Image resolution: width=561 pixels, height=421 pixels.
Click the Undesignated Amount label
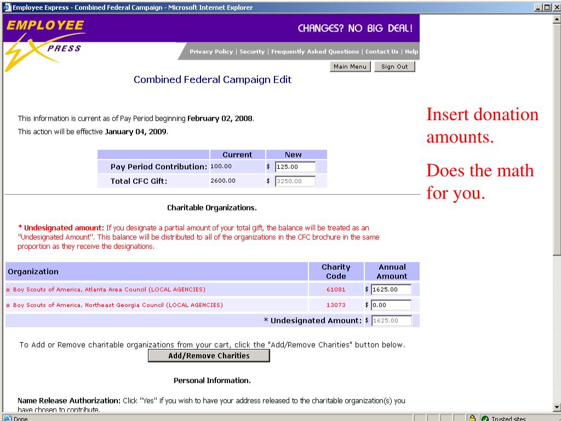pos(313,321)
